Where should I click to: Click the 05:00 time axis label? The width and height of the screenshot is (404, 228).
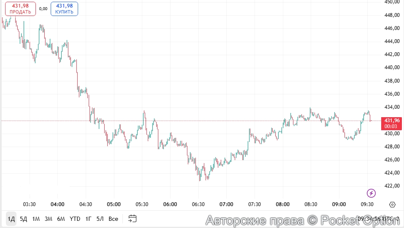(x=114, y=204)
